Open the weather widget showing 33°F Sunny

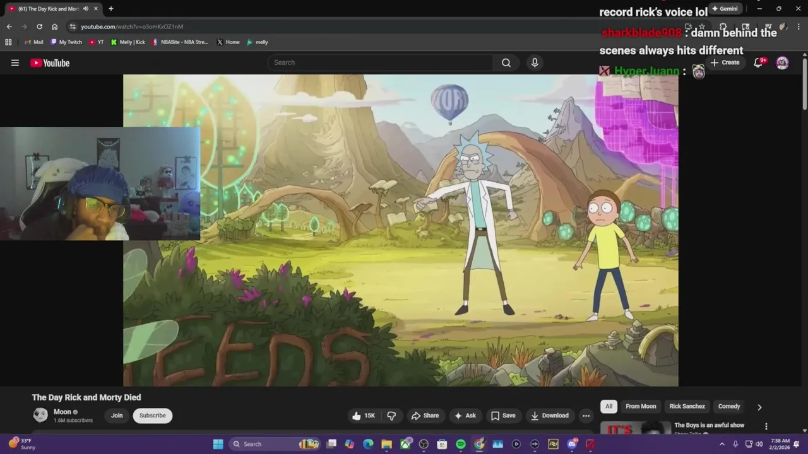(x=22, y=444)
